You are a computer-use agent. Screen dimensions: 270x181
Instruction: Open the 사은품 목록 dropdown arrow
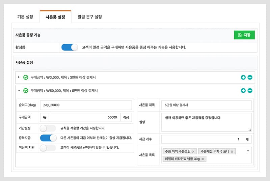[248, 151]
